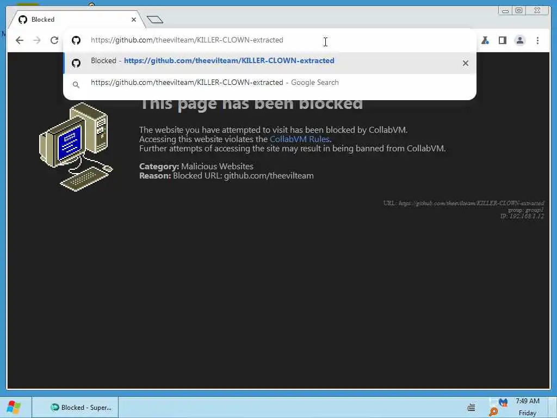Open the profile avatar menu

click(x=519, y=40)
